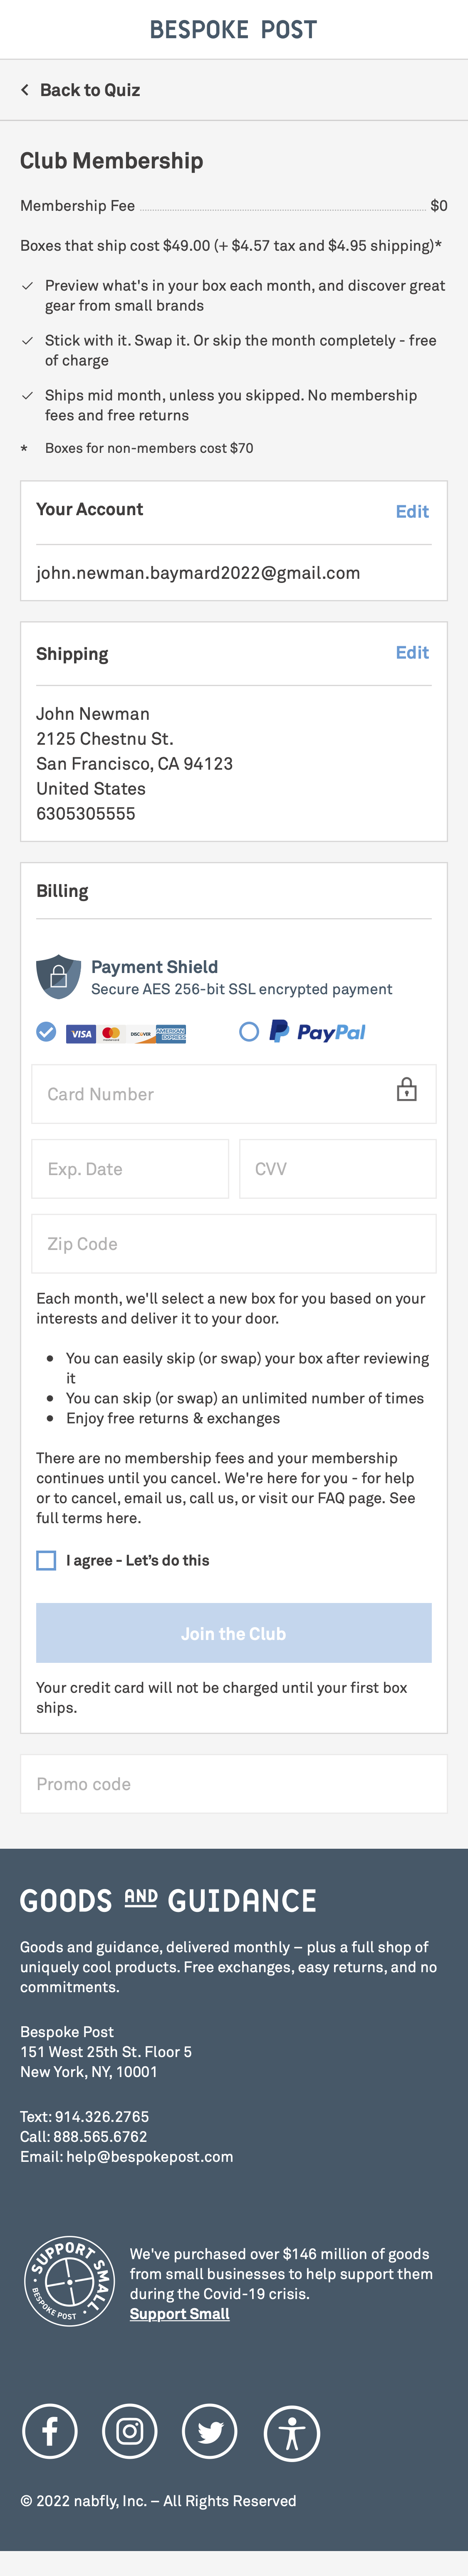468x2576 pixels.
Task: Check the I agree - Let's do this checkbox
Action: tap(46, 1560)
